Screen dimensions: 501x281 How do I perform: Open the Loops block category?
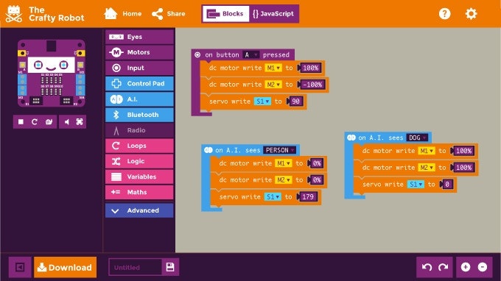pos(139,146)
